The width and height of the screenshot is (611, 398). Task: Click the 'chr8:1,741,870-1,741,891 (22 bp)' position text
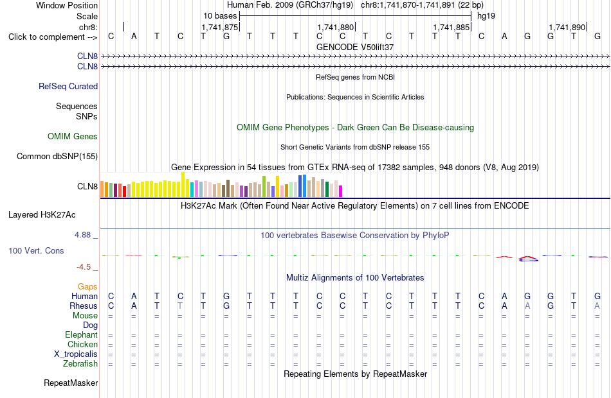pyautogui.click(x=422, y=5)
